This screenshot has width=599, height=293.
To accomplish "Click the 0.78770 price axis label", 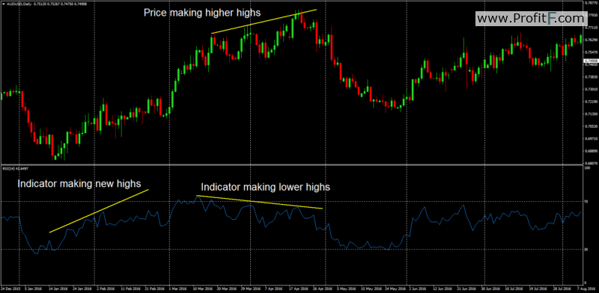I will pyautogui.click(x=592, y=3).
